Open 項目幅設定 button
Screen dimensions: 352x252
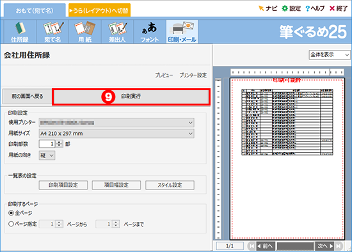116,185
